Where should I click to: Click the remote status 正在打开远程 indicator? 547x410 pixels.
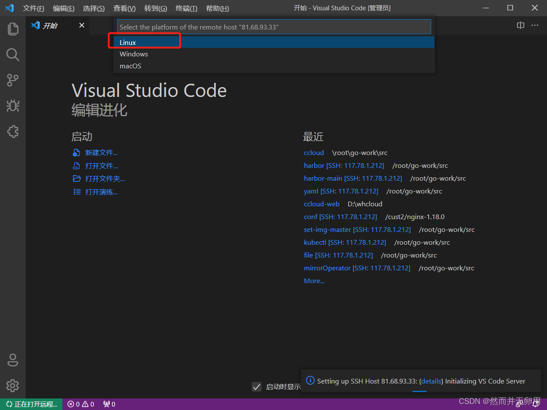pyautogui.click(x=31, y=404)
